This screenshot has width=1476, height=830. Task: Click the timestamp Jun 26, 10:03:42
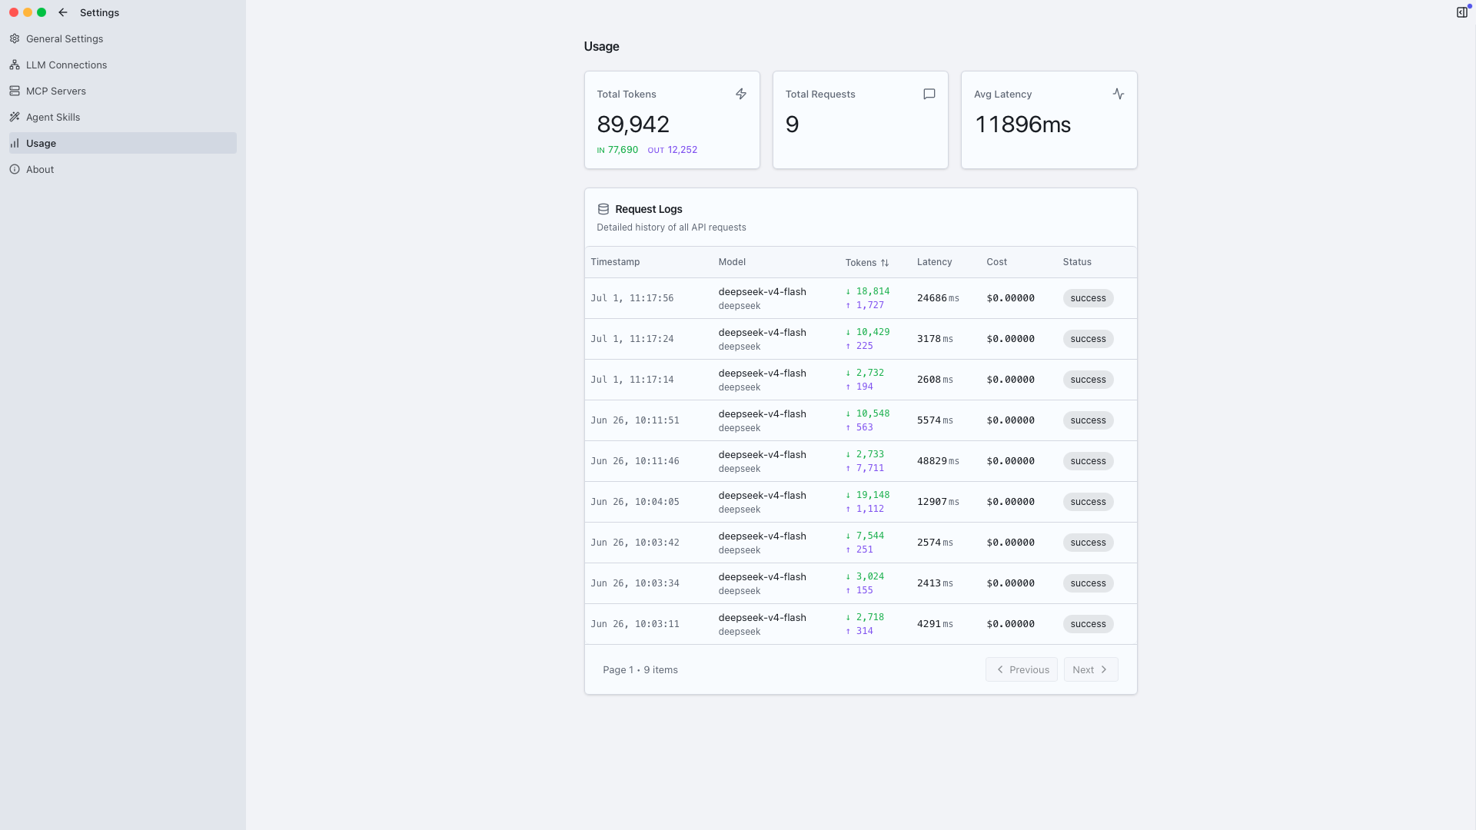(x=635, y=543)
